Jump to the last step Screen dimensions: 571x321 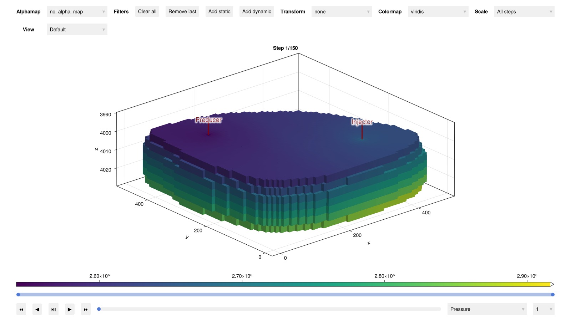point(86,309)
